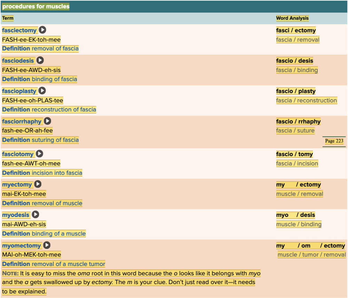Click the 'procedures for muscles' table heading
Screen dimensions: 348x298
pos(36,6)
